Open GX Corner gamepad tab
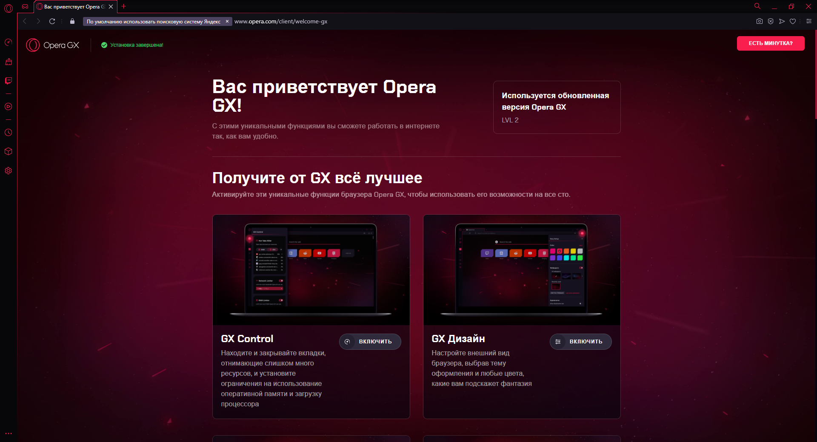Screen dimensions: 817x442 pos(25,6)
